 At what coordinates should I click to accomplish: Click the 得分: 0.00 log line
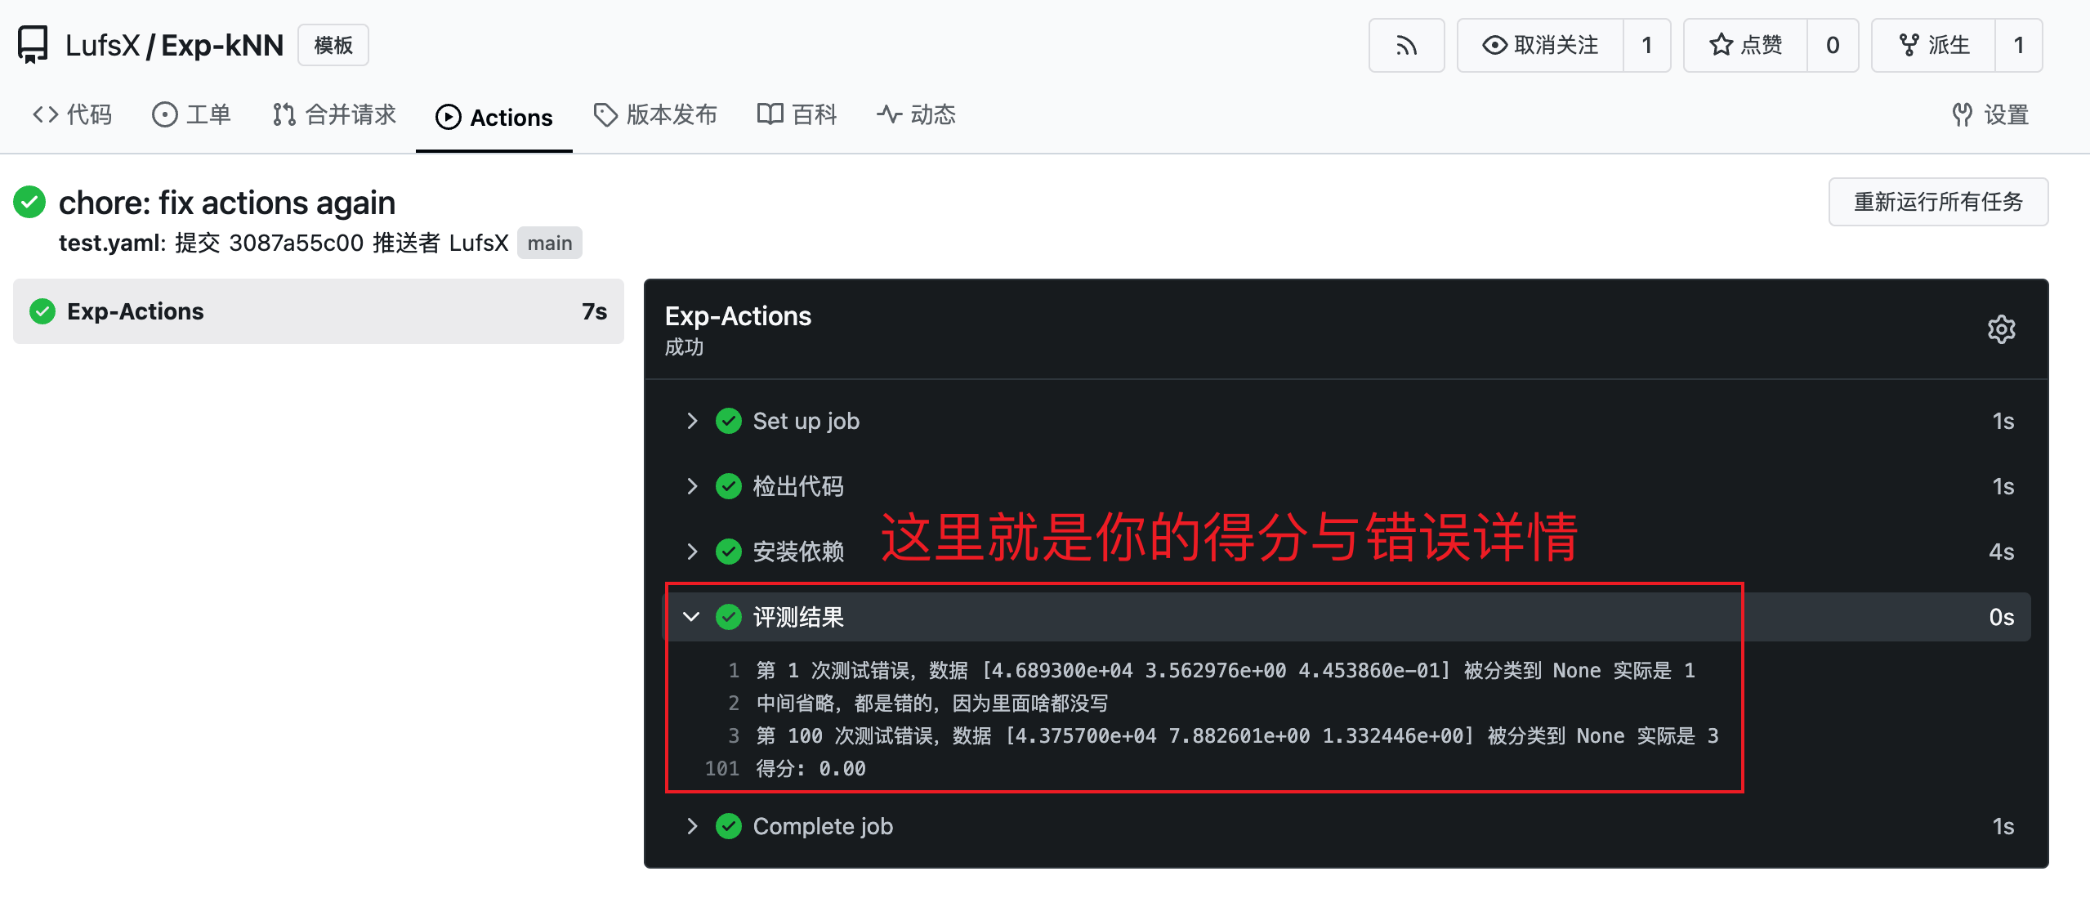(811, 769)
